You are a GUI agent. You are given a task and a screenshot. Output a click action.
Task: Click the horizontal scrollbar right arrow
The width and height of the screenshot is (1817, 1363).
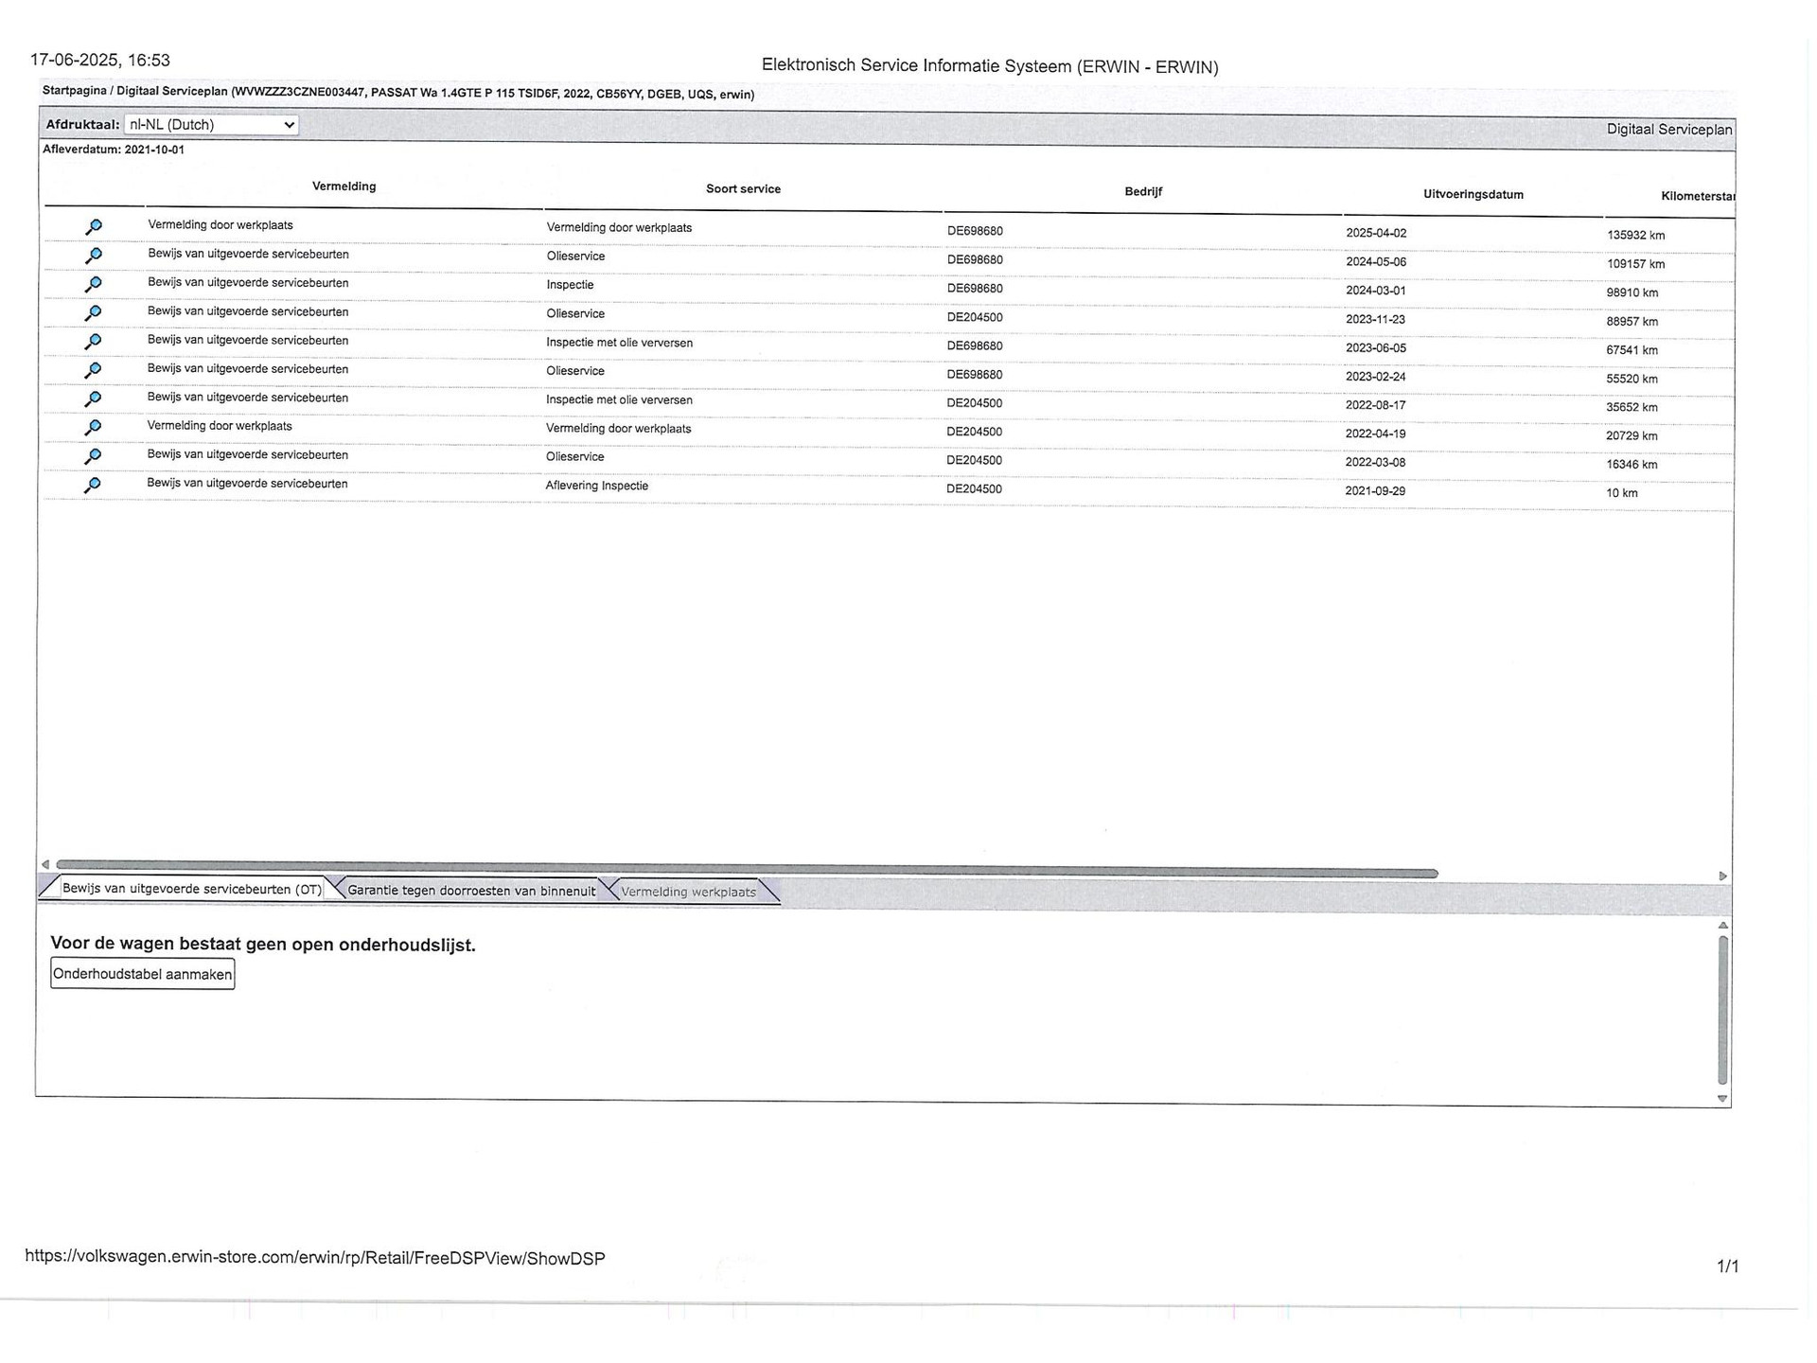tap(1722, 876)
